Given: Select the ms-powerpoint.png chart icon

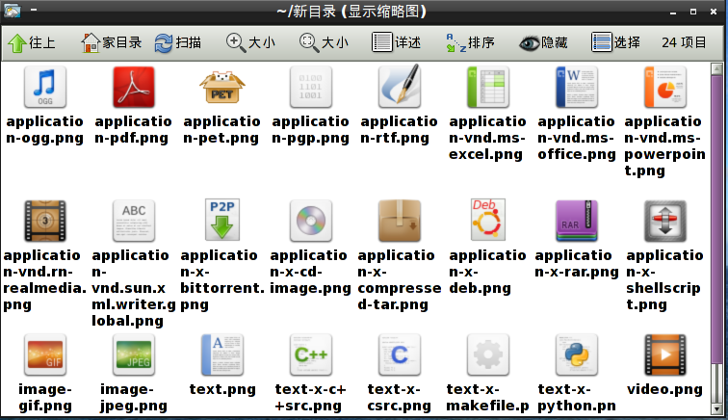Looking at the screenshot, I should point(664,87).
